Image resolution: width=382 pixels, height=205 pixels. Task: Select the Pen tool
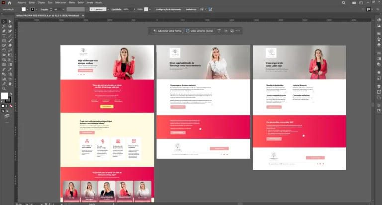4,31
